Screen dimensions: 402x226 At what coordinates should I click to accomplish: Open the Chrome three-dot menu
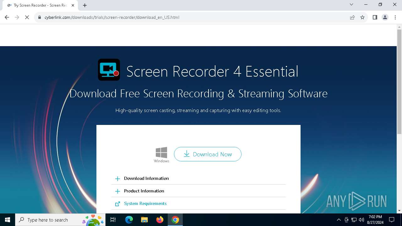point(395,17)
